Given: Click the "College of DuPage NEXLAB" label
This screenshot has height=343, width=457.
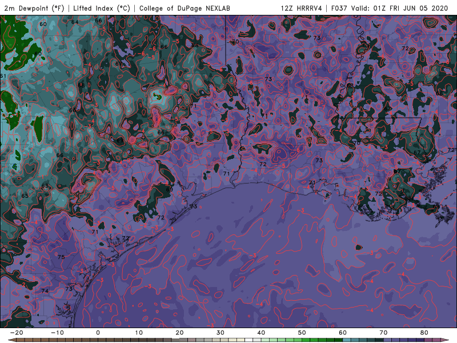Looking at the screenshot, I should point(185,8).
